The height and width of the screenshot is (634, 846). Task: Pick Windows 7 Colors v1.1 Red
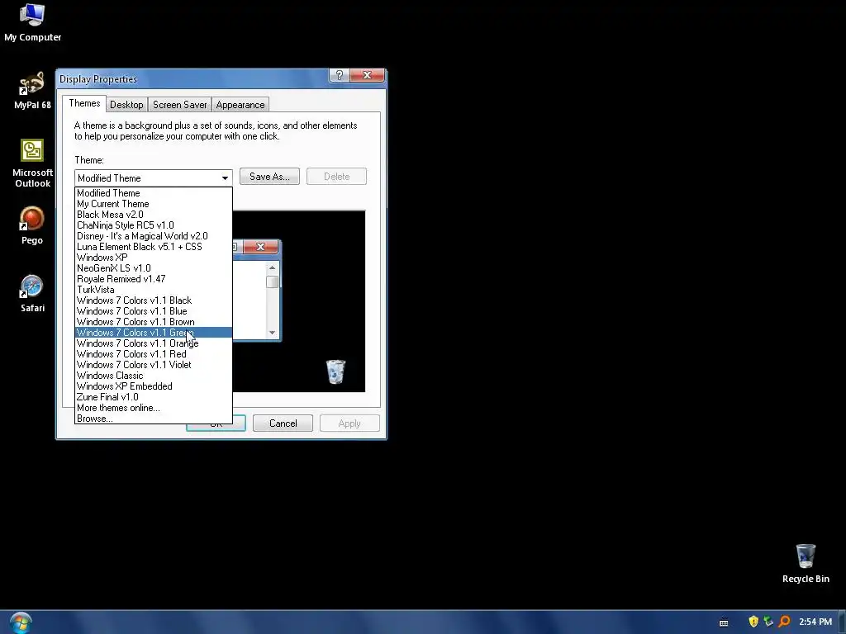click(x=153, y=354)
